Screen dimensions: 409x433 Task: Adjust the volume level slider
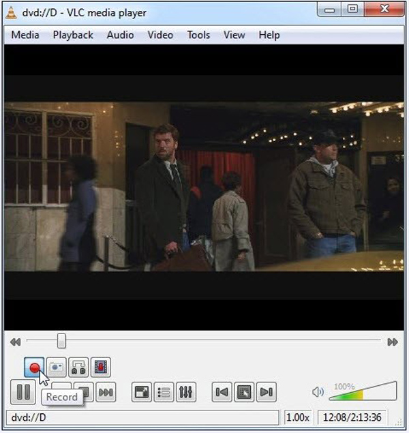pos(361,392)
